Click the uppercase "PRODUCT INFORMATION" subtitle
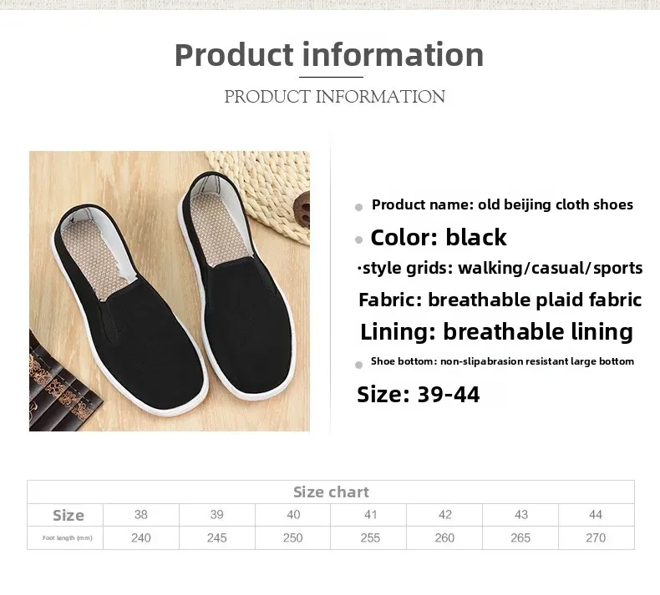The width and height of the screenshot is (660, 595). click(x=334, y=97)
